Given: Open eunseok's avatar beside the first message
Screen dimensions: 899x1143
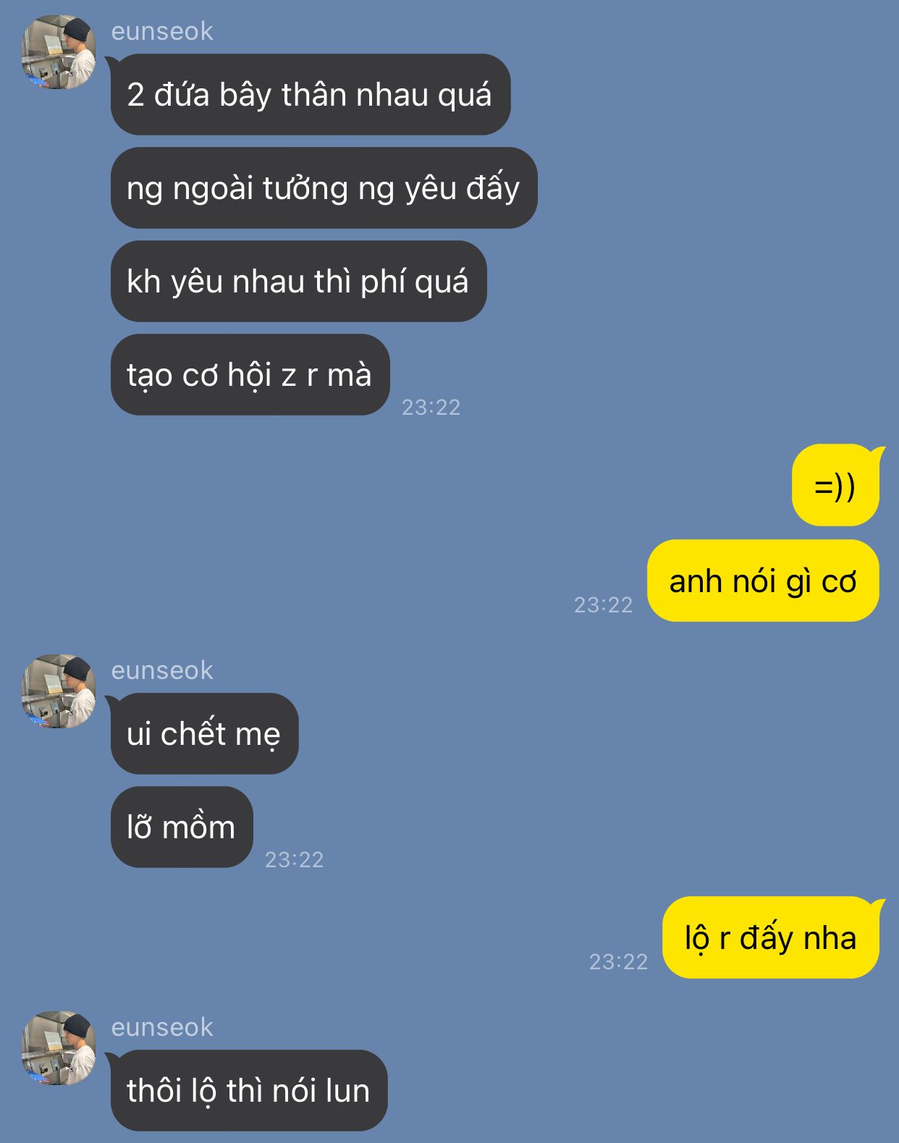Looking at the screenshot, I should tap(59, 52).
